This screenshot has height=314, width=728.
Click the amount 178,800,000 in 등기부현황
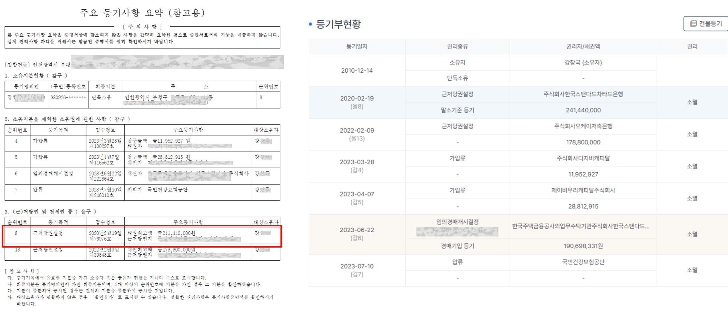(583, 142)
